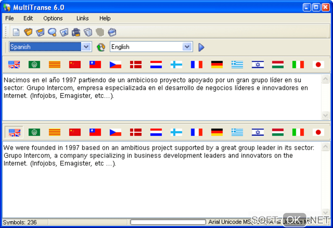Select Germany flag in source flag row
This screenshot has width=333, height=228.
point(217,65)
